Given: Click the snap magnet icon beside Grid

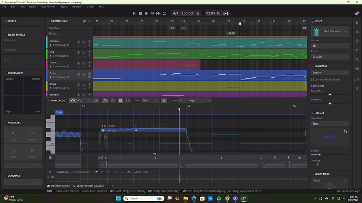Looking at the screenshot, I should [164, 101].
